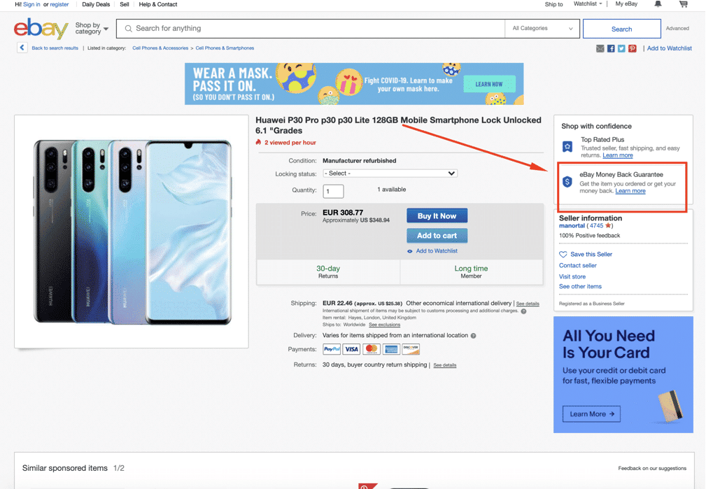Expand the Watchlist dropdown in top bar
This screenshot has width=706, height=489.
coord(588,4)
